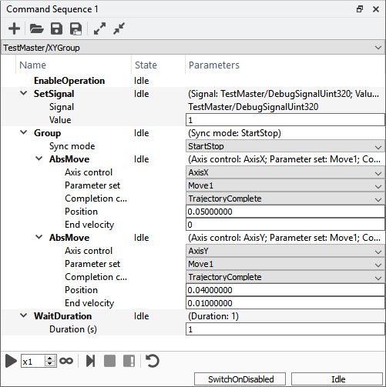The image size is (386, 387).
Task: Collapse the WaitDuration node
Action: [x=23, y=315]
